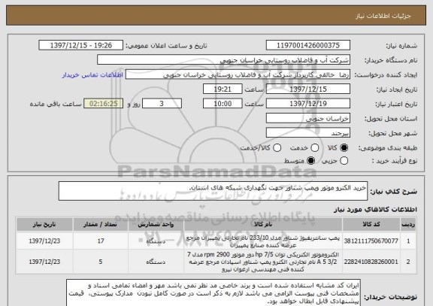
Task: Select the کالا radio button
Action: click(344, 148)
